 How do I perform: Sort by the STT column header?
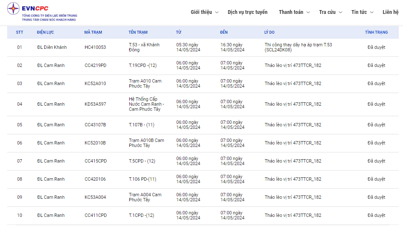point(19,32)
